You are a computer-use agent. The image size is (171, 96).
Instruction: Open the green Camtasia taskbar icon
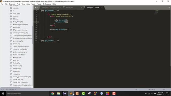[x=83, y=94]
